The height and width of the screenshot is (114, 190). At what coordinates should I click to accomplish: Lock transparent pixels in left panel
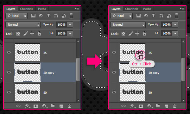[x=18, y=34]
